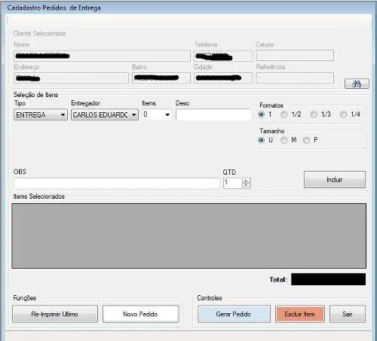Select format radio option 1/3
The height and width of the screenshot is (341, 377).
314,114
